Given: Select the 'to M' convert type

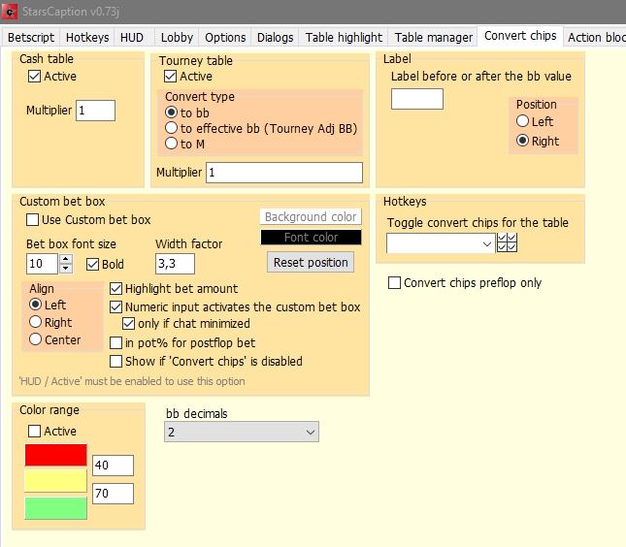Looking at the screenshot, I should point(171,144).
